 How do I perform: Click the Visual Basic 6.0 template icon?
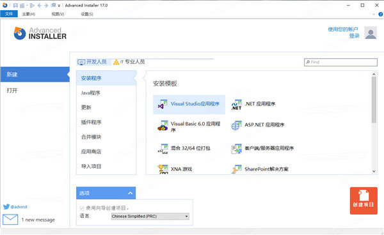163,126
